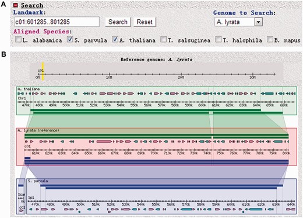Click the 30M mark on overview ruler
This screenshot has width=303, height=218.
[x=252, y=77]
